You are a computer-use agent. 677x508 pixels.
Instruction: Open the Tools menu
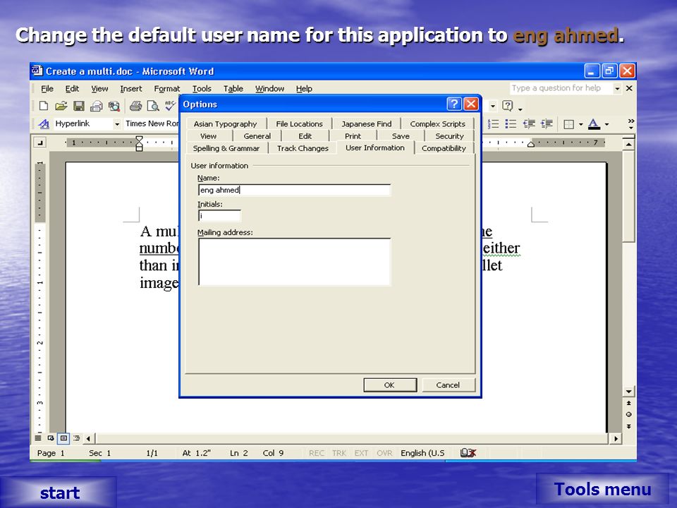(202, 89)
